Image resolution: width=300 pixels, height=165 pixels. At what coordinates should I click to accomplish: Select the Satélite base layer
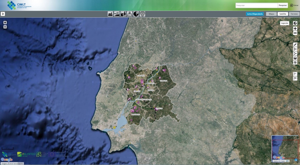click(x=283, y=14)
